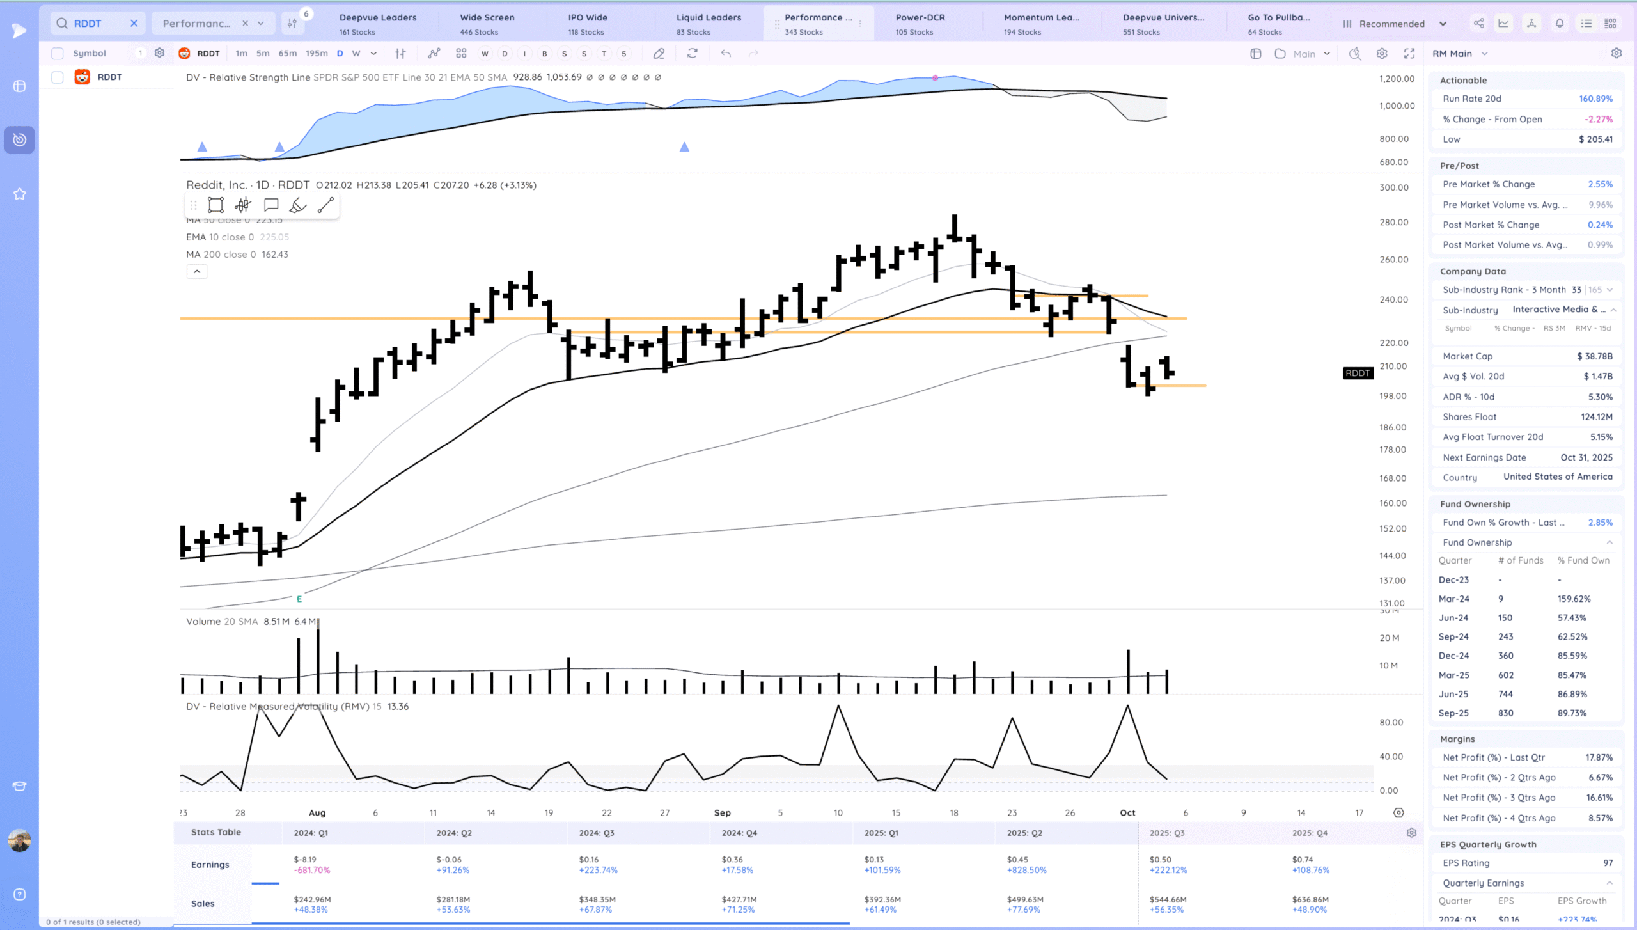
Task: Expand the Recommended layout dropdown
Action: (1443, 24)
